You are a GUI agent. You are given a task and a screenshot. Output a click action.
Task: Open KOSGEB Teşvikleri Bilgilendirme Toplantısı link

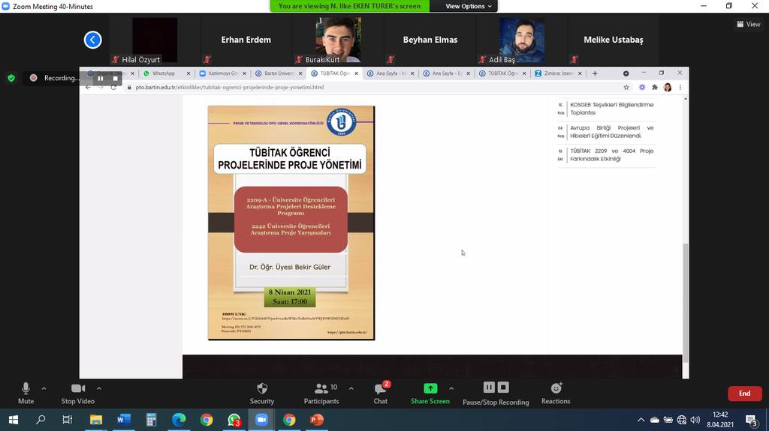coord(611,109)
